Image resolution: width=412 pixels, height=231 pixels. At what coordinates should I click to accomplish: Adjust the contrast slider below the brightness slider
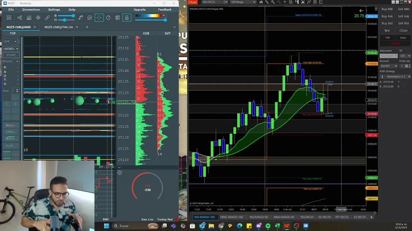click(x=66, y=20)
